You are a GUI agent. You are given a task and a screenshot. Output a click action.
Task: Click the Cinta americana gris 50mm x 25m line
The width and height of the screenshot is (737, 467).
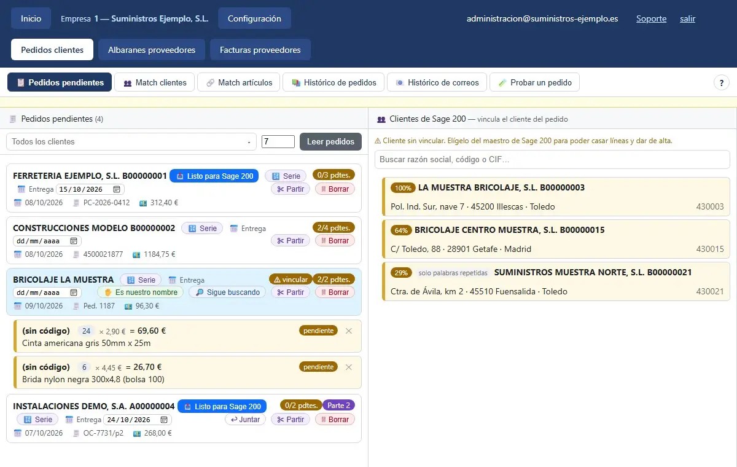(187, 336)
